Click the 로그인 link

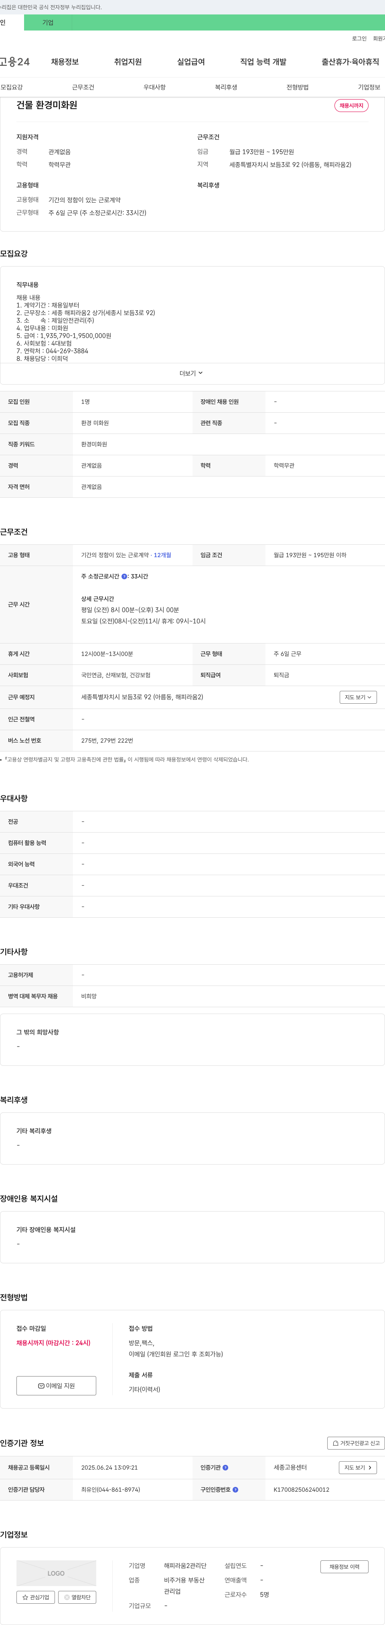click(x=359, y=39)
